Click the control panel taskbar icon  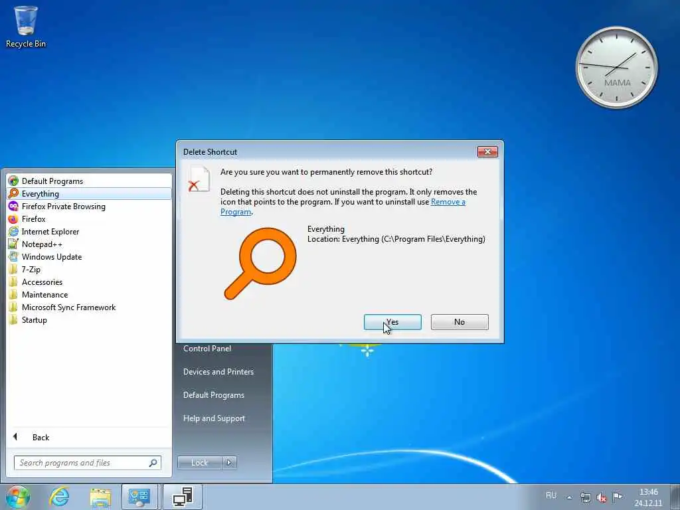[x=139, y=497]
